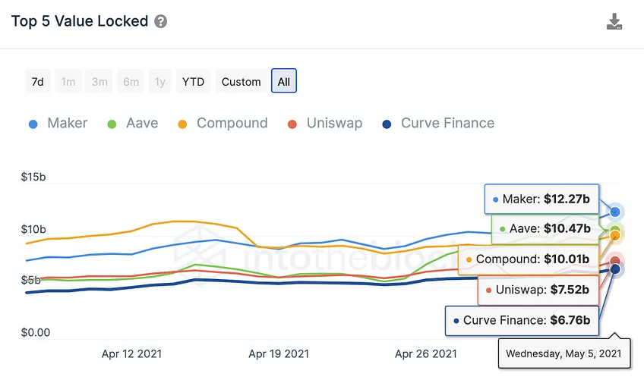The width and height of the screenshot is (644, 380).
Task: Click the 3m range option
Action: click(99, 81)
